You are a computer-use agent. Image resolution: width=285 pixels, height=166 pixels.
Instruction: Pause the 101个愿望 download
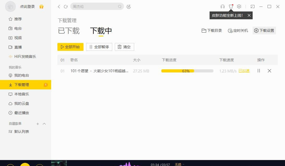(259, 71)
